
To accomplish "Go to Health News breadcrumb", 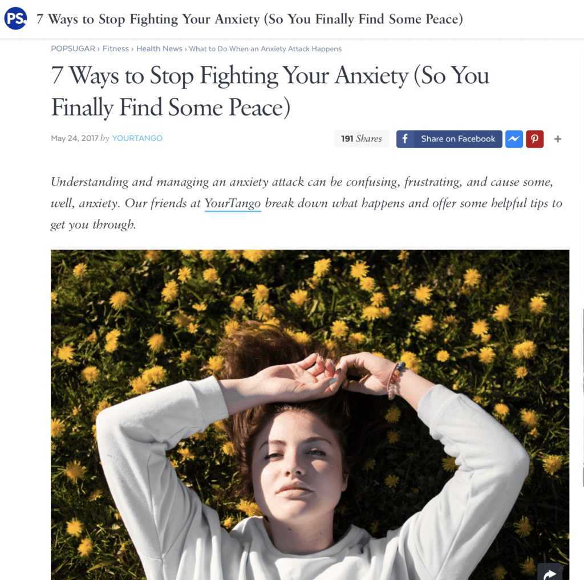I will tap(159, 49).
